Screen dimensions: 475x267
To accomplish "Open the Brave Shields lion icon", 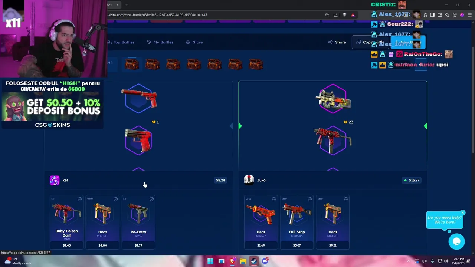I will coord(344,15).
